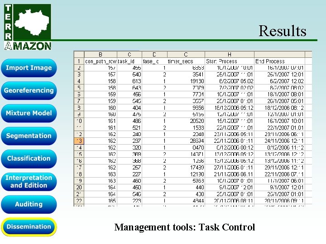The height and width of the screenshot is (244, 326).
Task: Select the column header above task_id
Action: pos(129,54)
